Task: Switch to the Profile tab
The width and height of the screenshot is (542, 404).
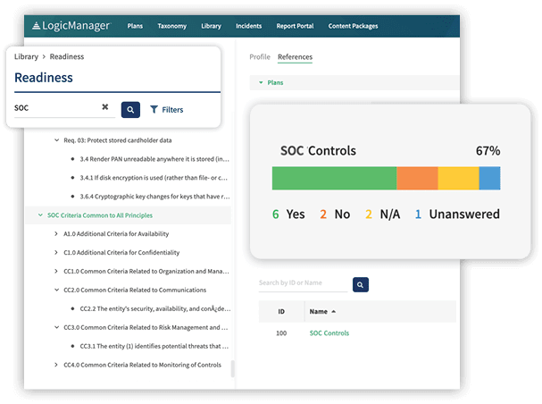Action: pos(260,56)
